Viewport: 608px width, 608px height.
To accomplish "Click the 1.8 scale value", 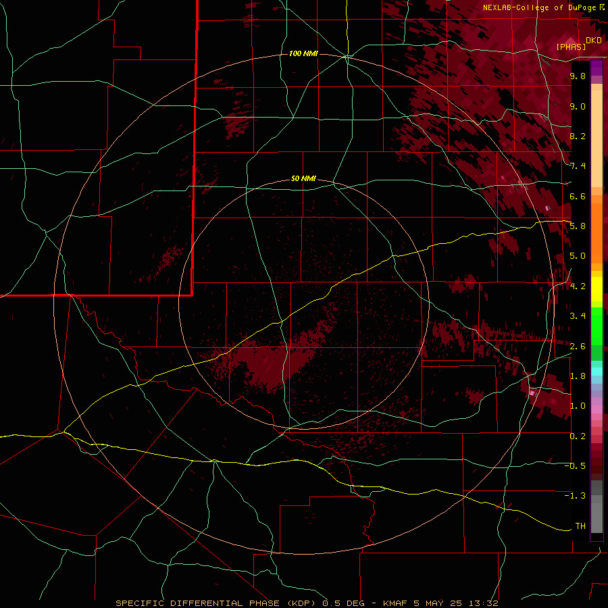I will 578,376.
